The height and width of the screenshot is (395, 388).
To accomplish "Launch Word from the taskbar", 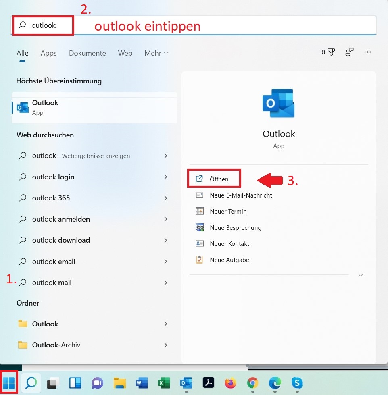I will [x=142, y=383].
